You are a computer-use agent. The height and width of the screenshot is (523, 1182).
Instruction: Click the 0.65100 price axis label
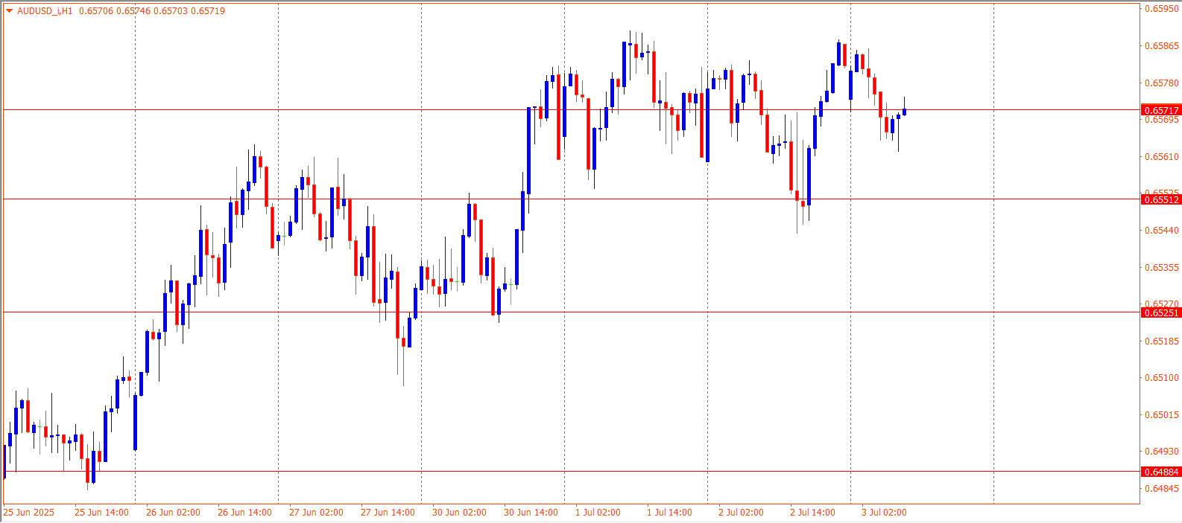[x=1162, y=378]
